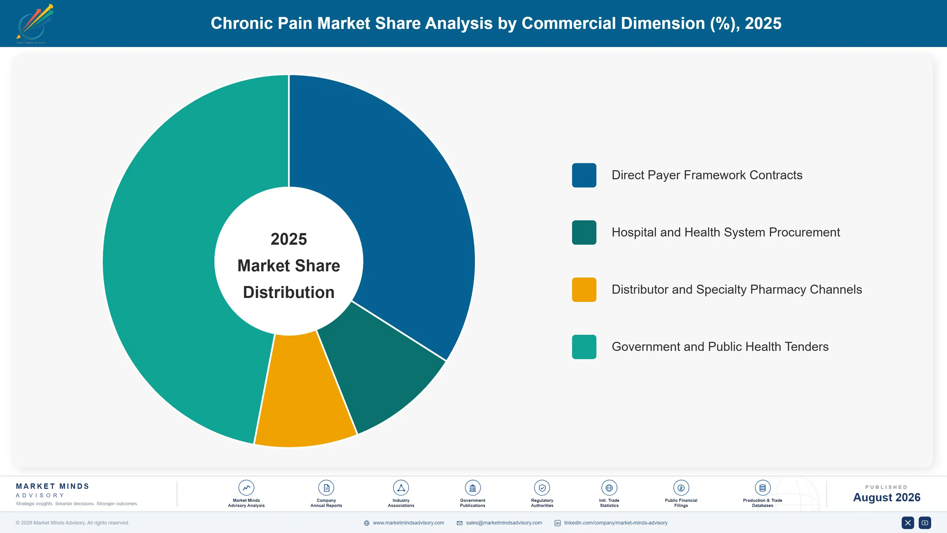Click the PUBLISHED label above the date
The image size is (947, 533).
(886, 487)
